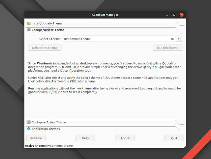211x159 pixels.
Task: Open Help from the bottom buttons
Action: coord(85,138)
